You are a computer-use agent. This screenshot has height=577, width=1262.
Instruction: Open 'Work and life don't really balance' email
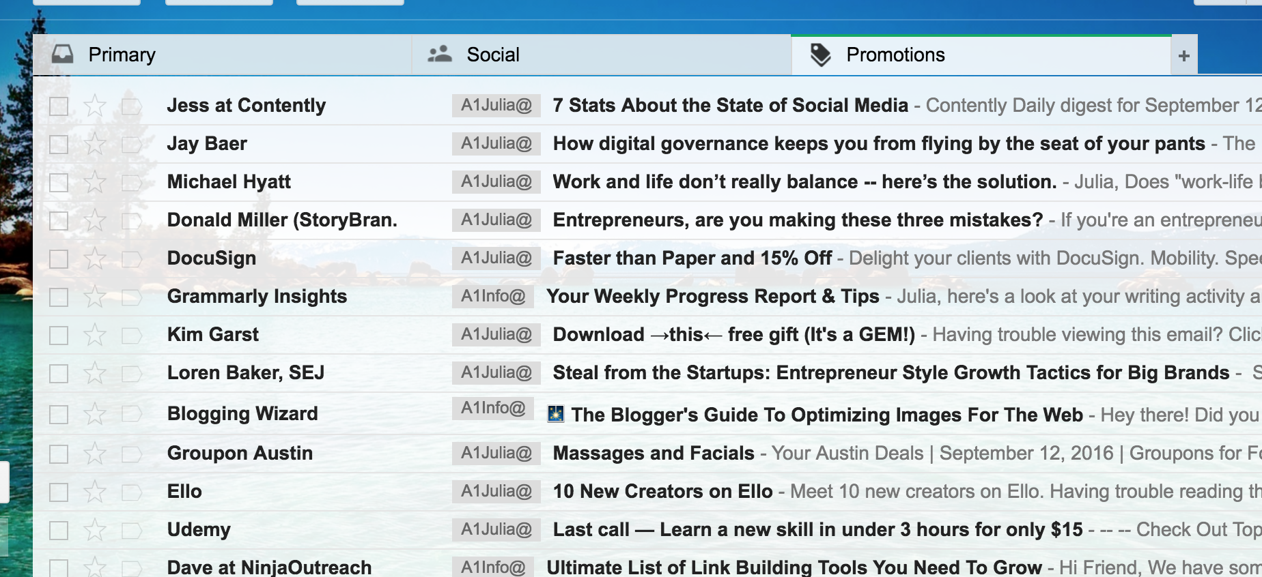pos(804,182)
